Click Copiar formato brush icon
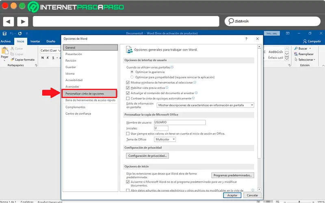Screen dimensions: 325x203 13,60
